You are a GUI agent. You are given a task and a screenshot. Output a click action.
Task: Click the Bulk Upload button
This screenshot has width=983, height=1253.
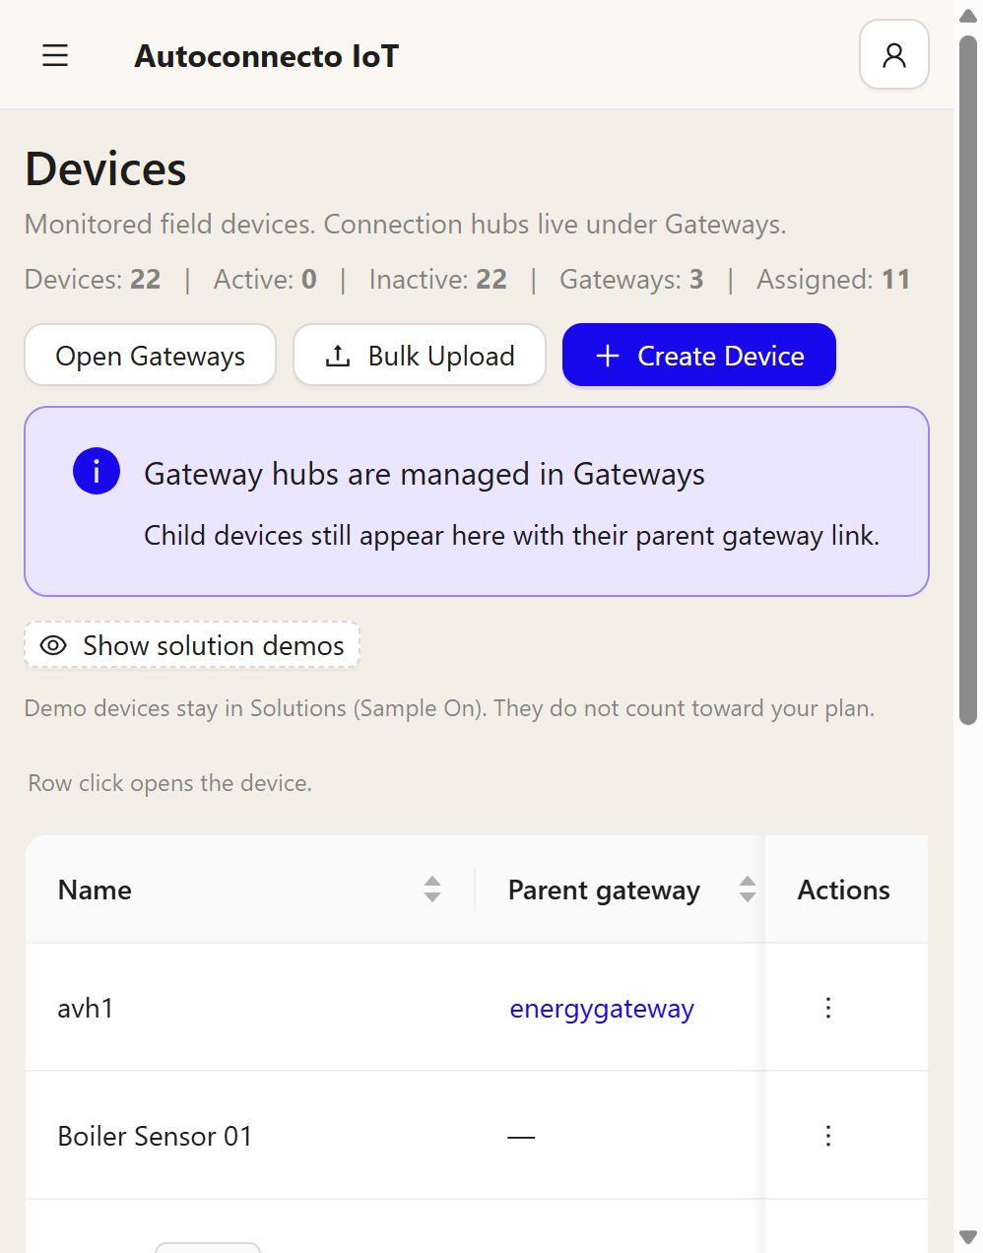[x=420, y=356]
